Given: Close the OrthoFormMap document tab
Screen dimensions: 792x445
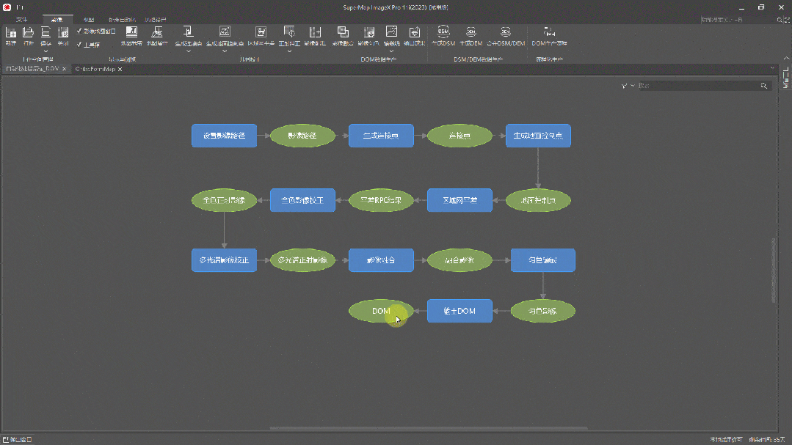Looking at the screenshot, I should [120, 69].
